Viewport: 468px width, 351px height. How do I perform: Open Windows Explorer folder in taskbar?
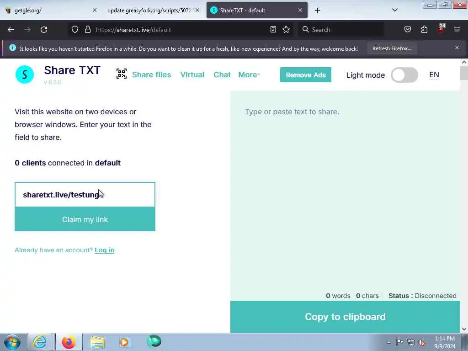[97, 342]
